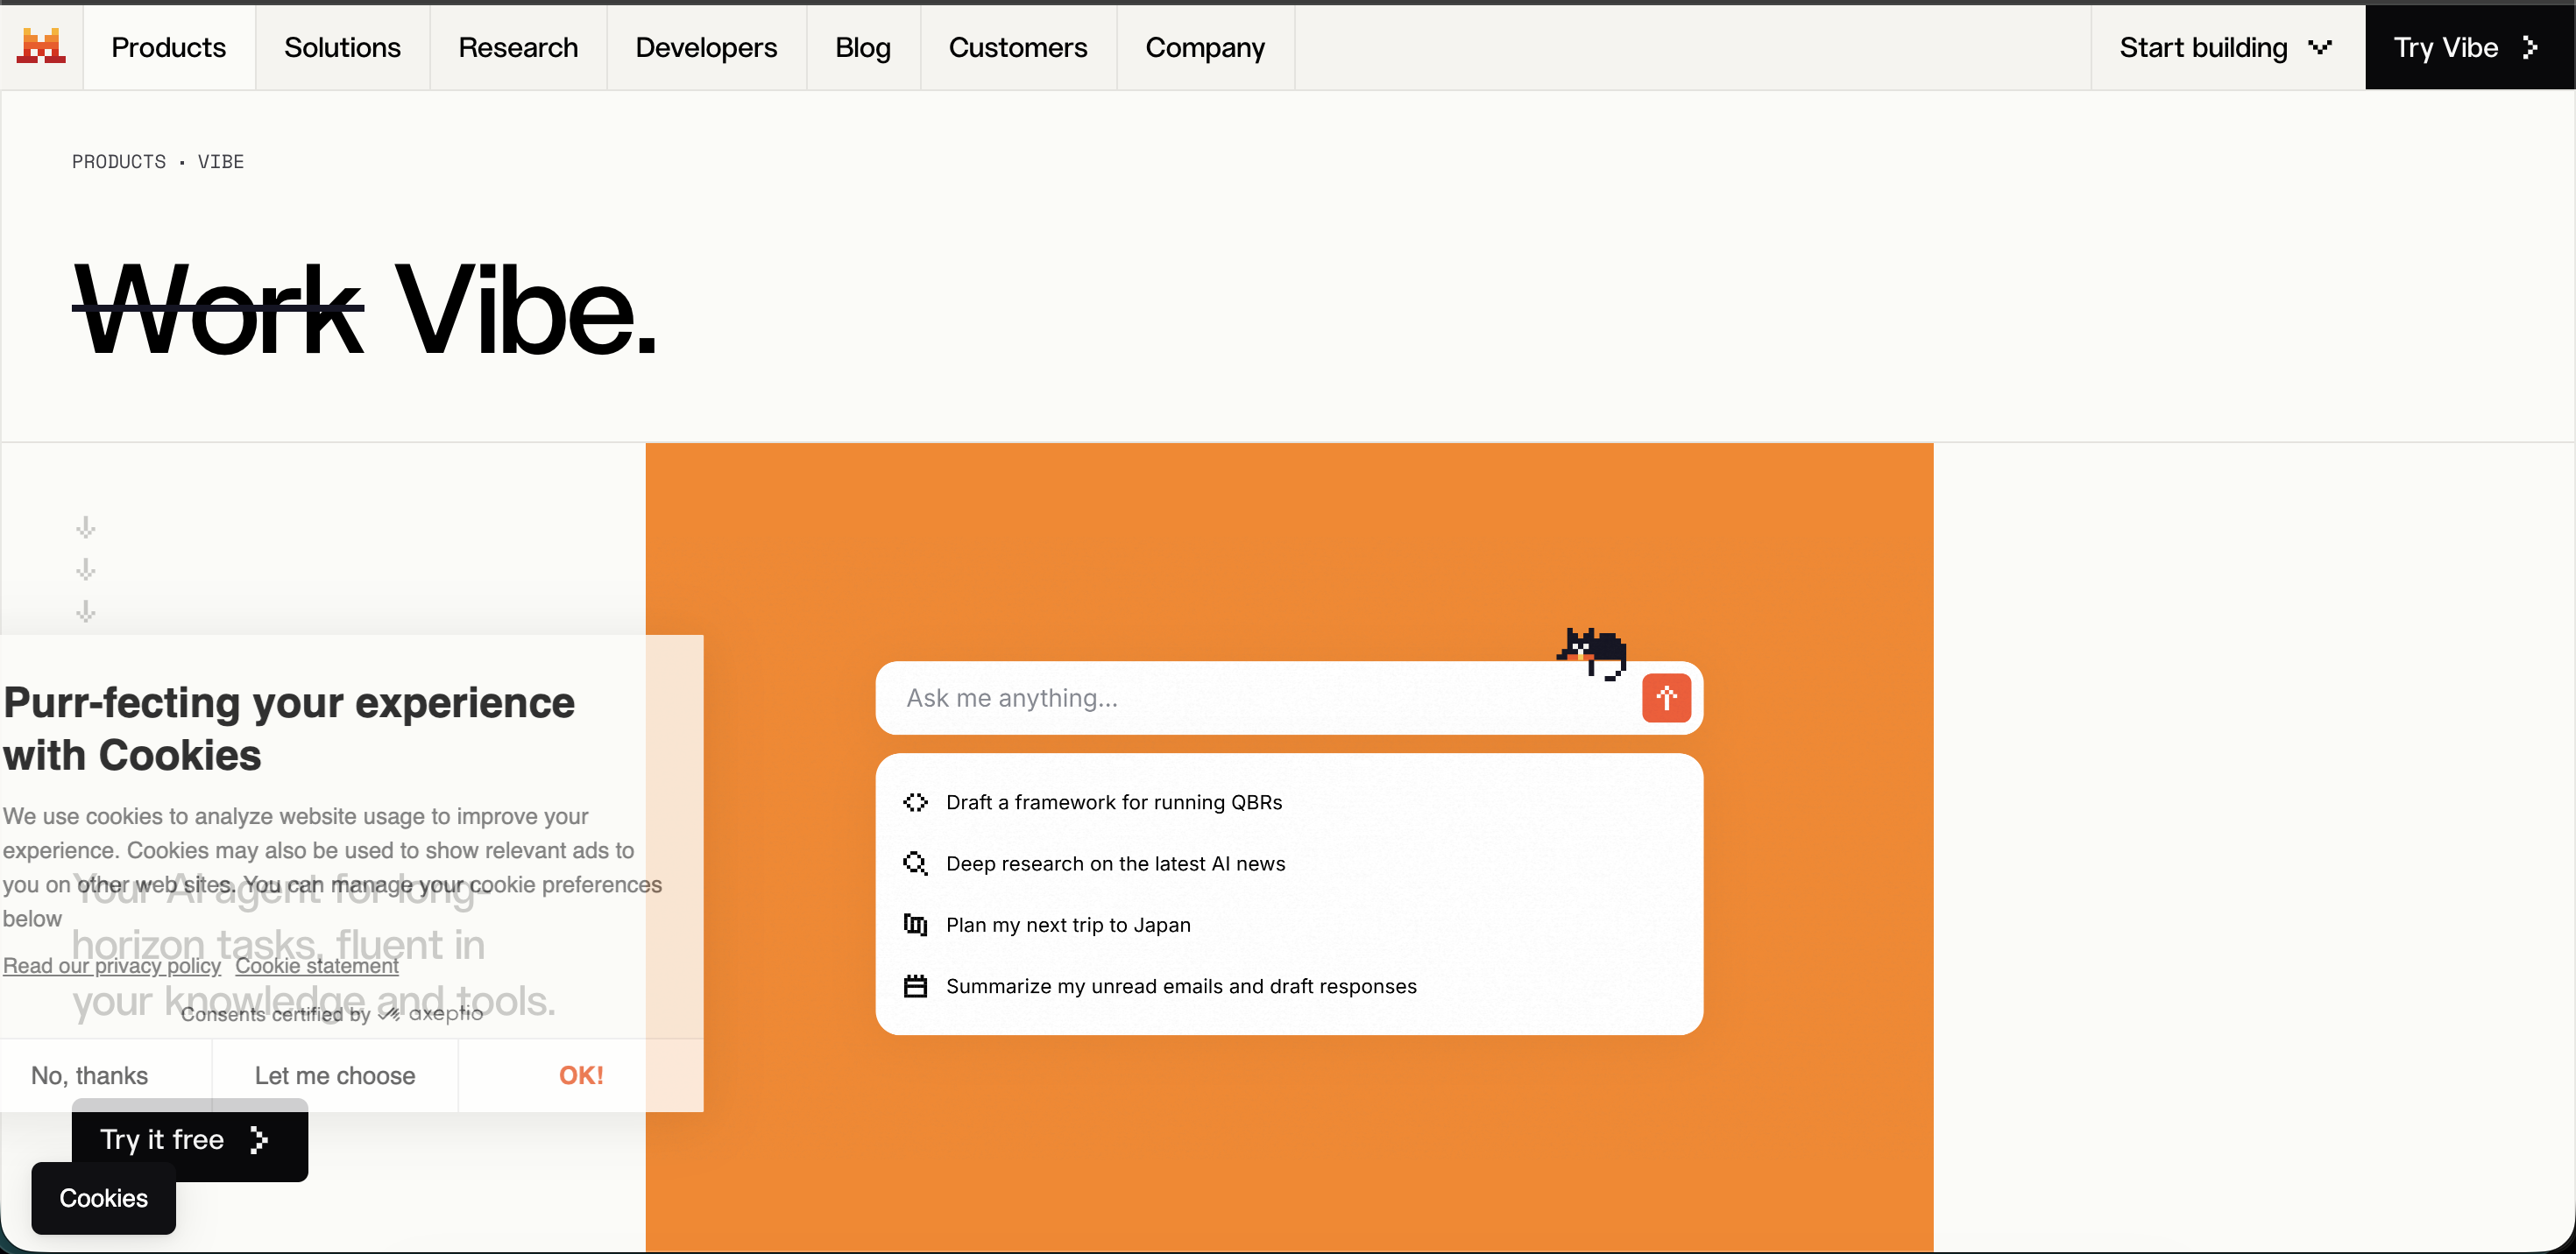Open the Customers page
Screen dimensions: 2576x1254
[x=1018, y=47]
